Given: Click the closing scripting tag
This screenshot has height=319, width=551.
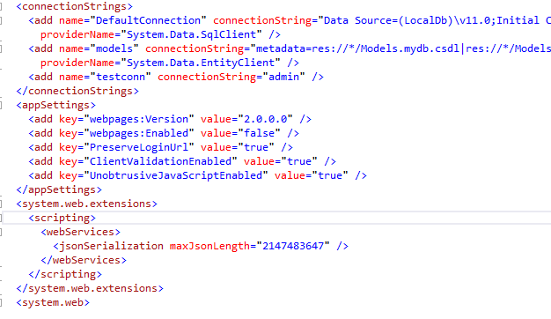Looking at the screenshot, I should (x=65, y=274).
